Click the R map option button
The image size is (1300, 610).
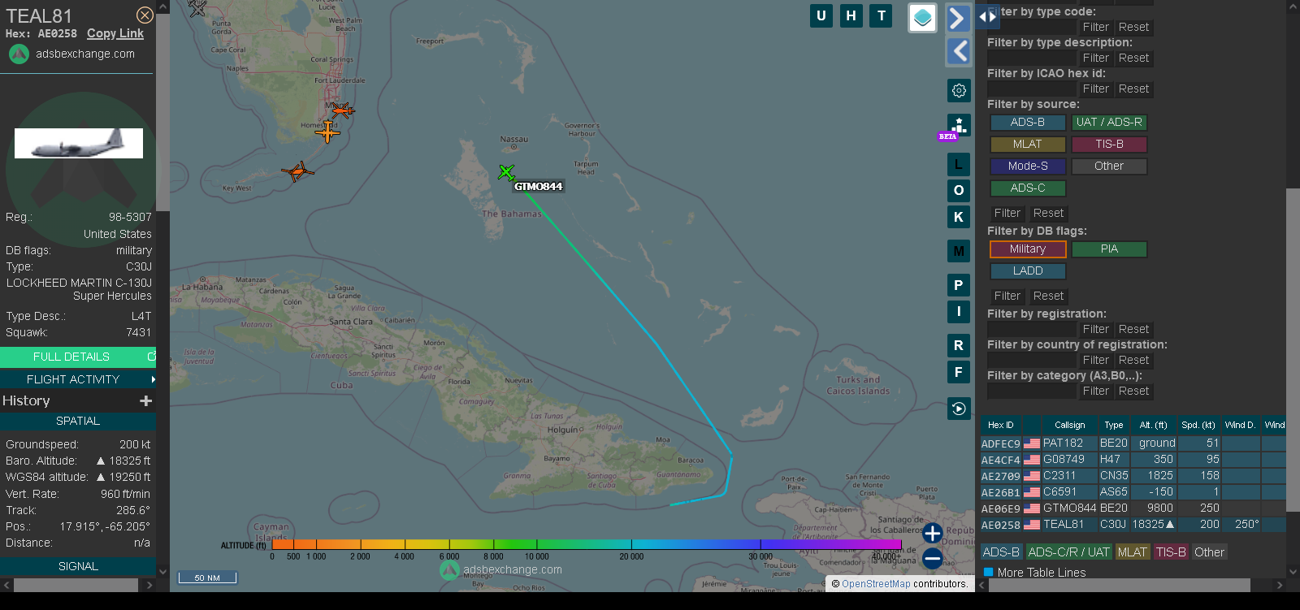(959, 345)
